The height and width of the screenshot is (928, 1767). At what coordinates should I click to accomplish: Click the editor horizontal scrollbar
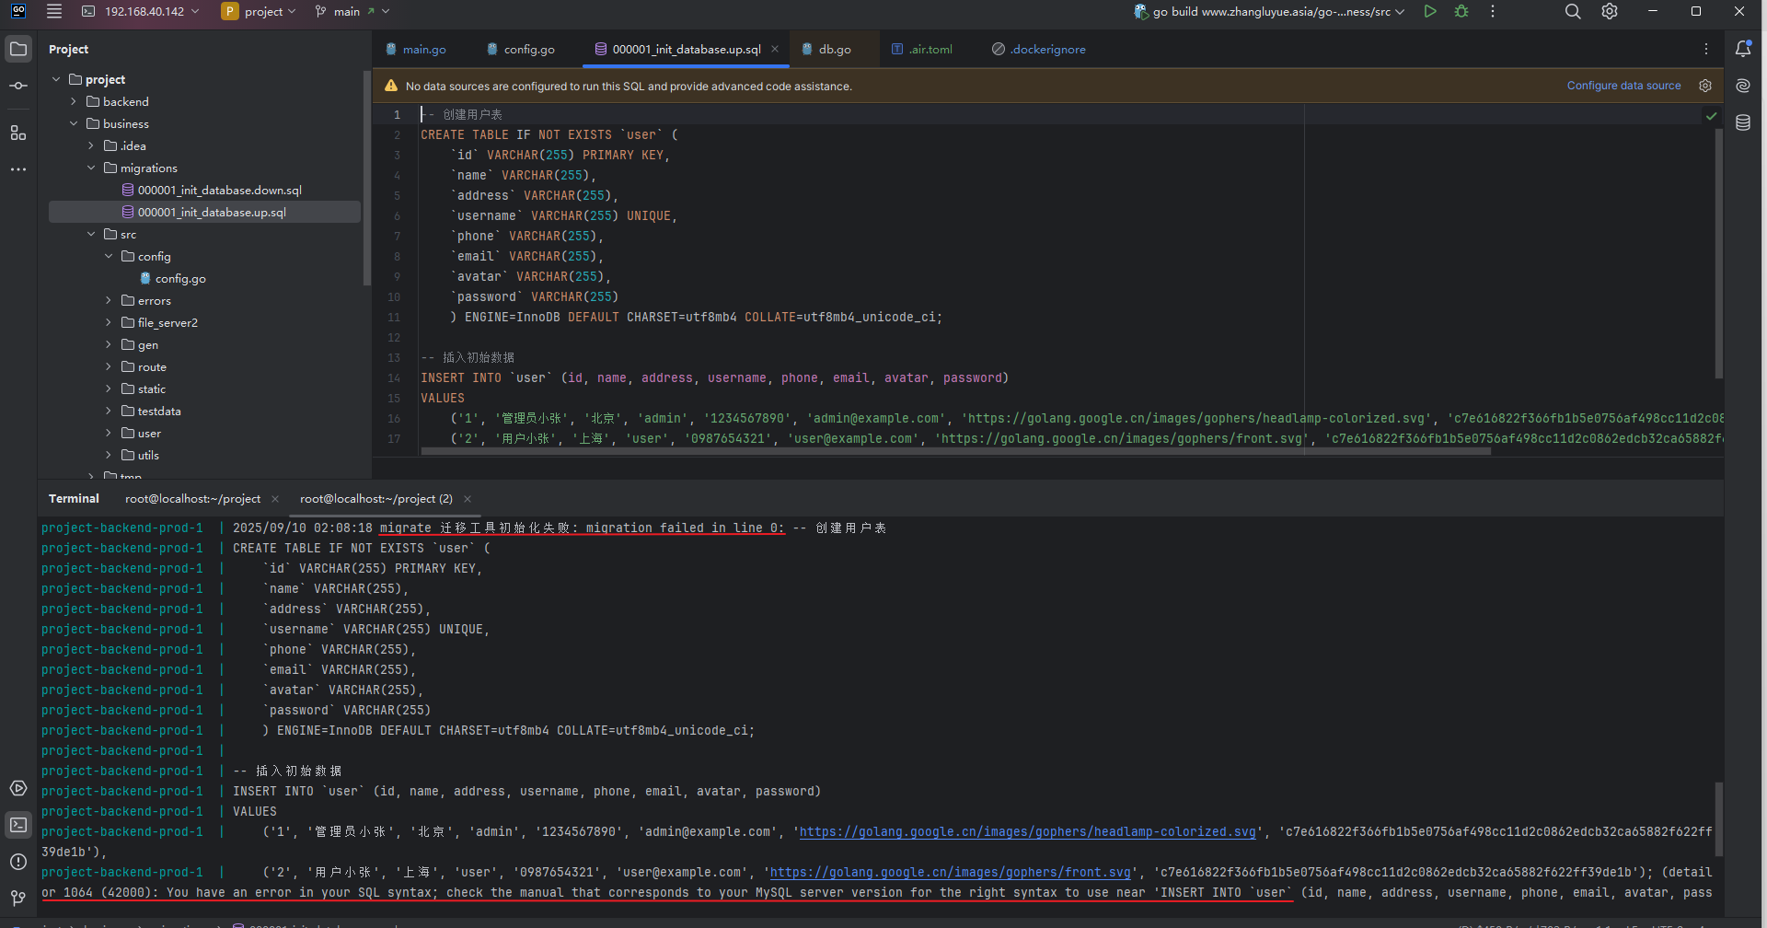(955, 451)
